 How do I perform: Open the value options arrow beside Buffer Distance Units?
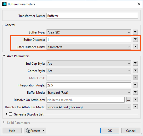[135, 47]
